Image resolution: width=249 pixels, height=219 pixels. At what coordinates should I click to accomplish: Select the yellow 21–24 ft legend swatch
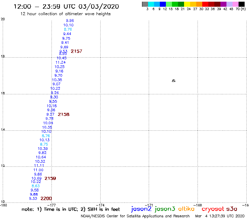point(187,4)
